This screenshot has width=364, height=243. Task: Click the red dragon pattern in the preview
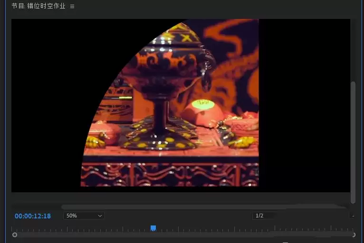(x=232, y=65)
